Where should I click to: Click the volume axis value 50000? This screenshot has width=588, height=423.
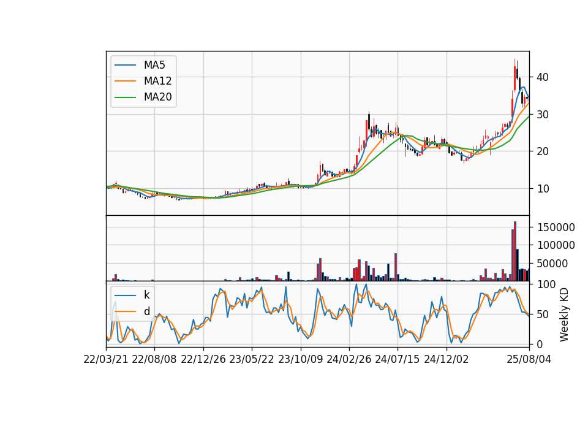coord(552,264)
